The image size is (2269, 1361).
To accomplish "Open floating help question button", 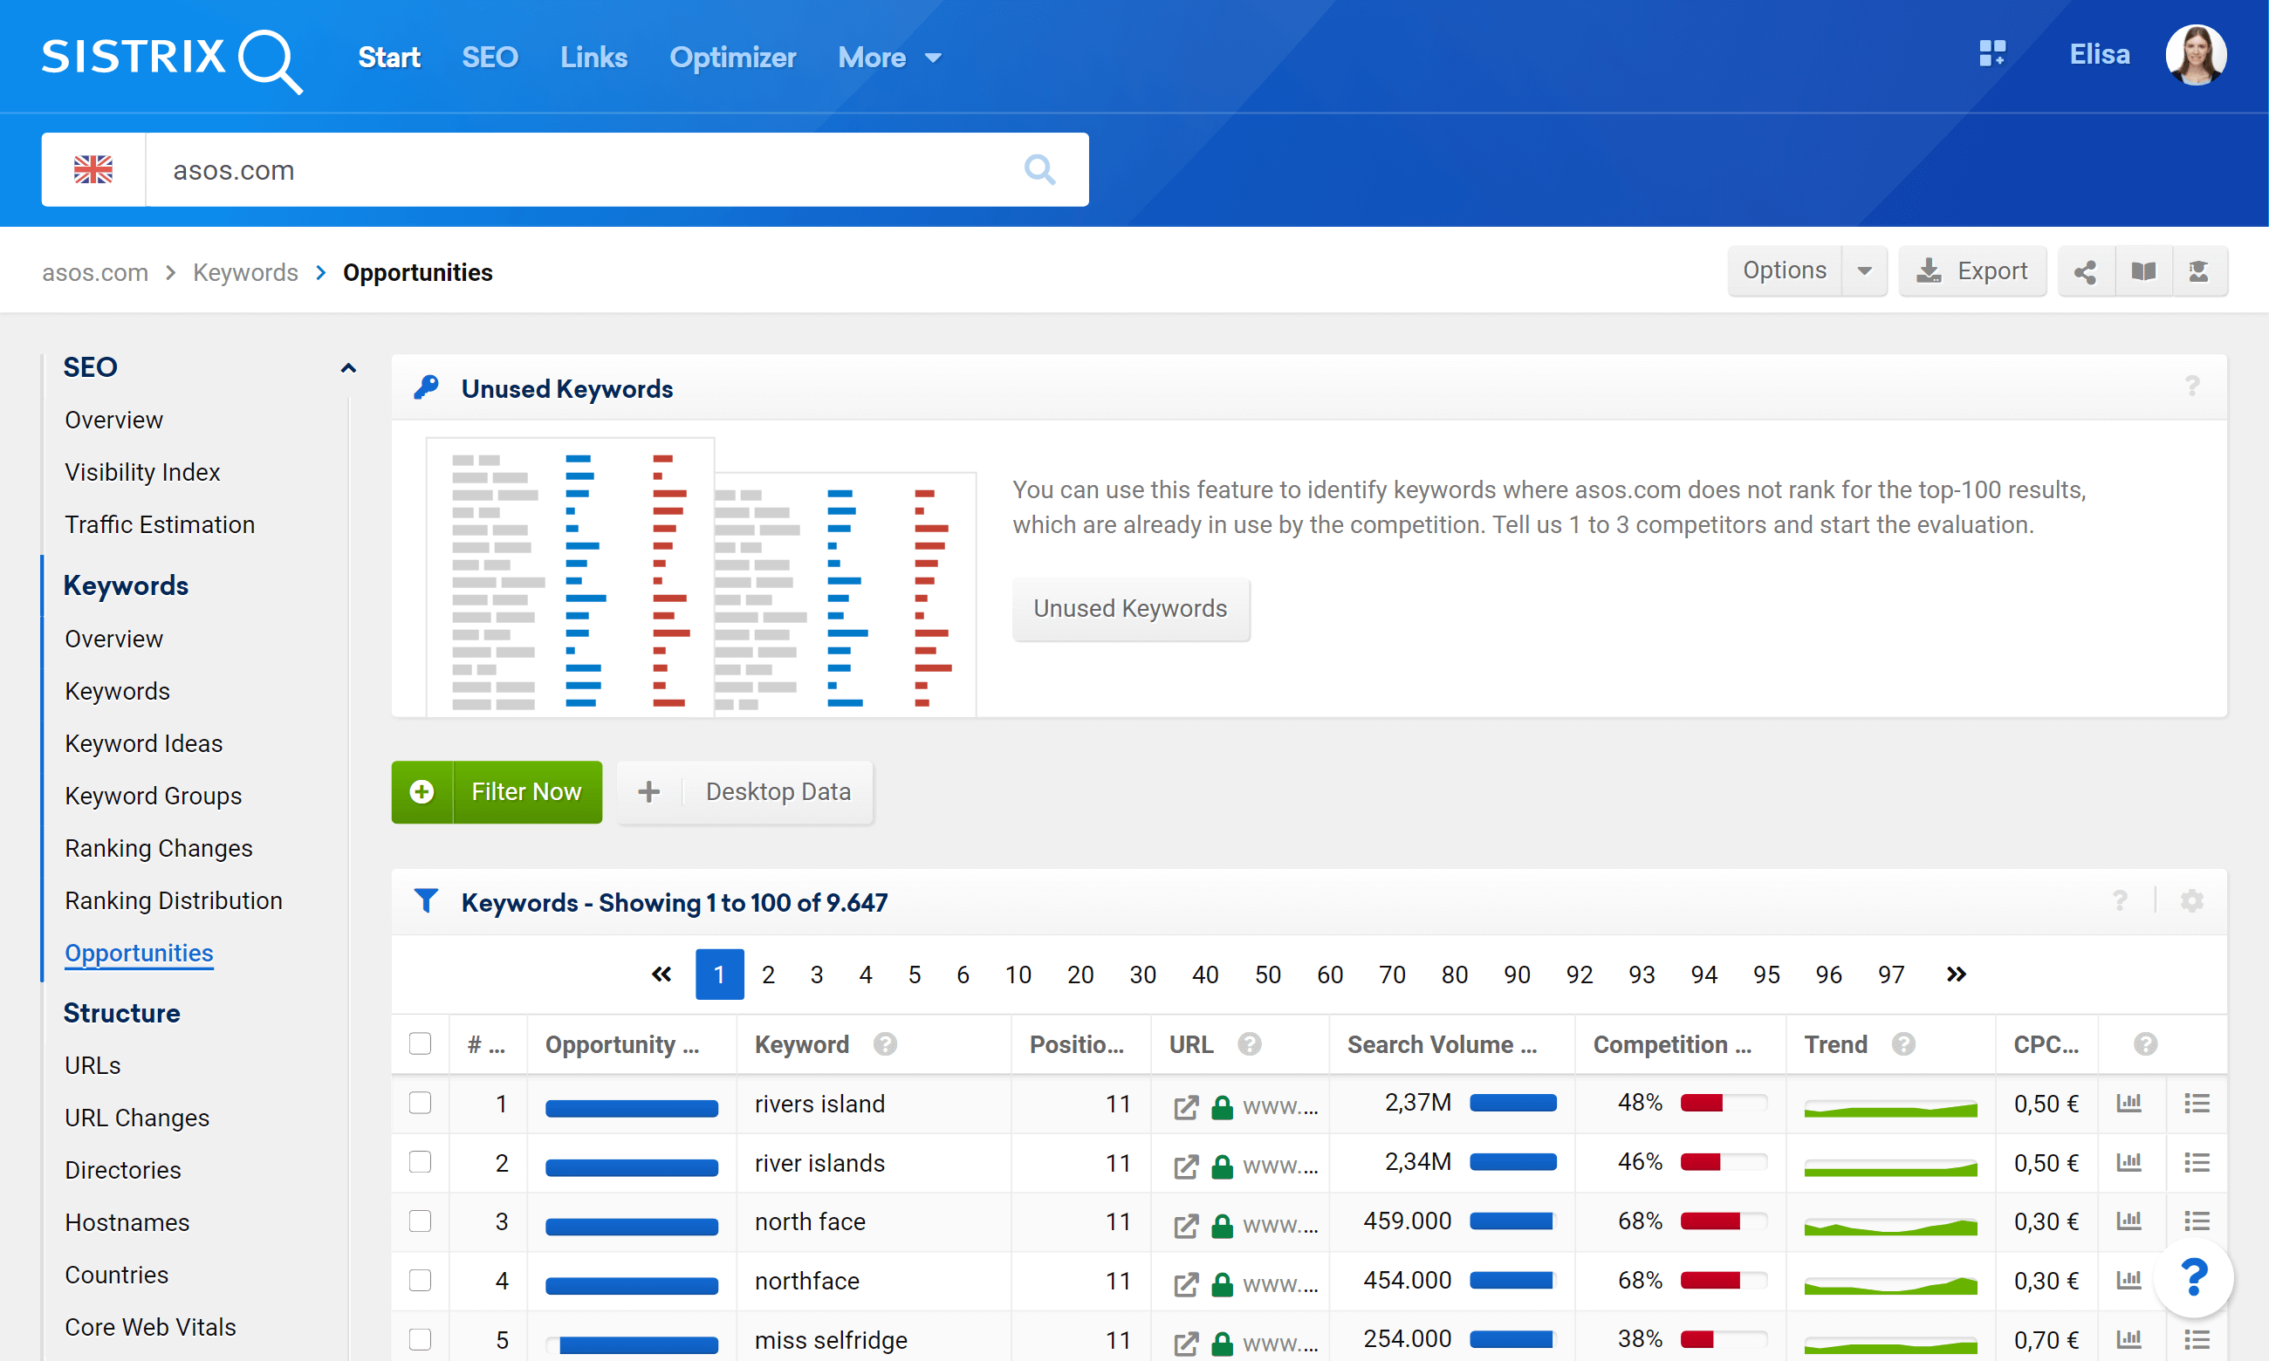I will 2194,1276.
